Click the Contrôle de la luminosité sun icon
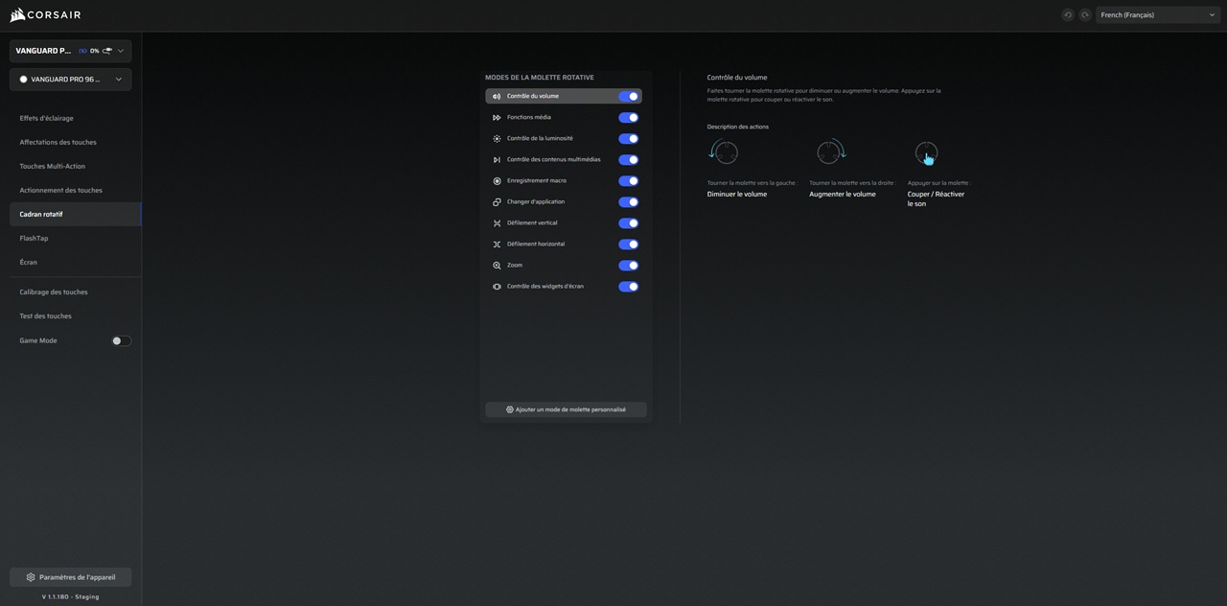This screenshot has height=606, width=1227. tap(497, 139)
